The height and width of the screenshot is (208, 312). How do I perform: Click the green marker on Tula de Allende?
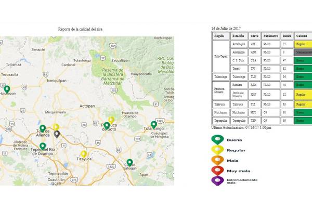tap(43, 129)
